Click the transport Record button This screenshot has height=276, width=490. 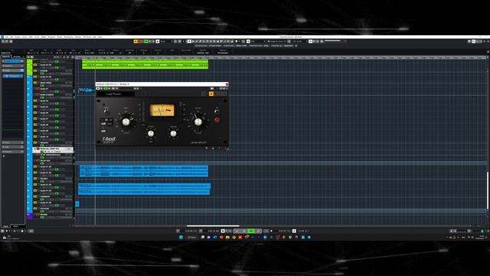coord(258,231)
